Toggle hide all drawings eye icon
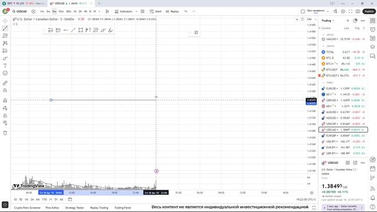Image resolution: width=377 pixels, height=212 pixels. point(5,123)
